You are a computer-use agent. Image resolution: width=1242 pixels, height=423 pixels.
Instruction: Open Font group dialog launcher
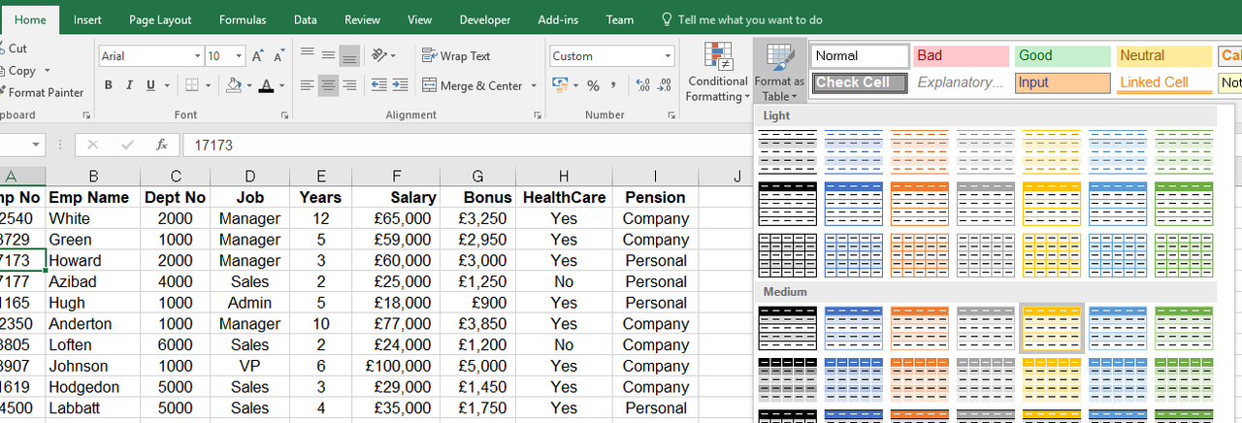click(284, 115)
